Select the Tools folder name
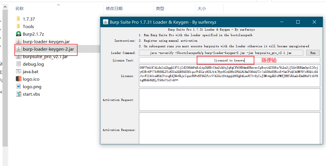This screenshot has height=166, width=326. [28, 26]
